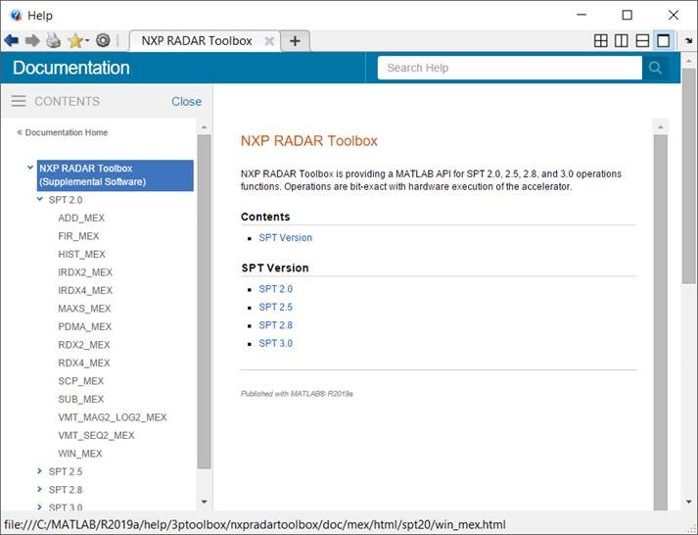698x535 pixels.
Task: Open SPT 2.0 in the contents tree
Action: tap(66, 200)
